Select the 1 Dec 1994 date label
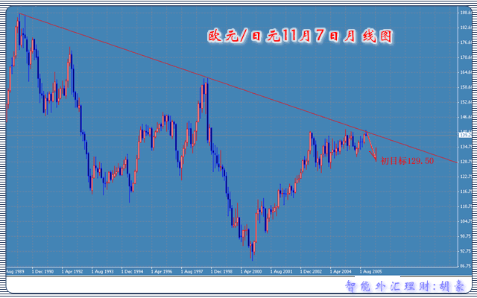This screenshot has height=298, width=477. (132, 270)
